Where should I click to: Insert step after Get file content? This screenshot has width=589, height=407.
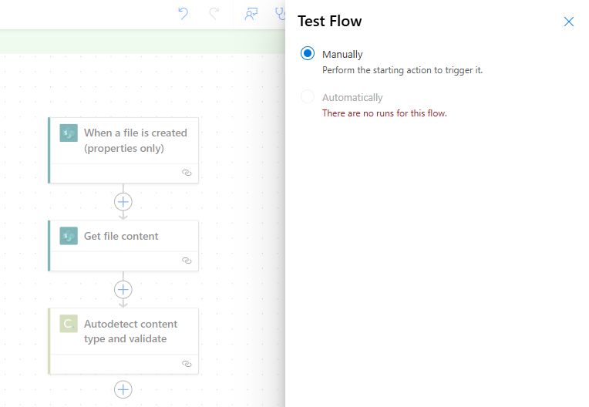click(x=123, y=290)
